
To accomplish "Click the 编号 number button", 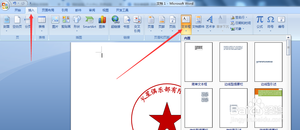I will pyautogui.click(x=281, y=22).
